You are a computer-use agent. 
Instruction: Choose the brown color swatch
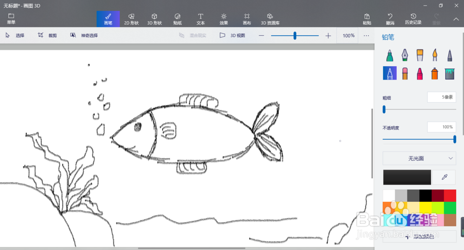coord(450,220)
